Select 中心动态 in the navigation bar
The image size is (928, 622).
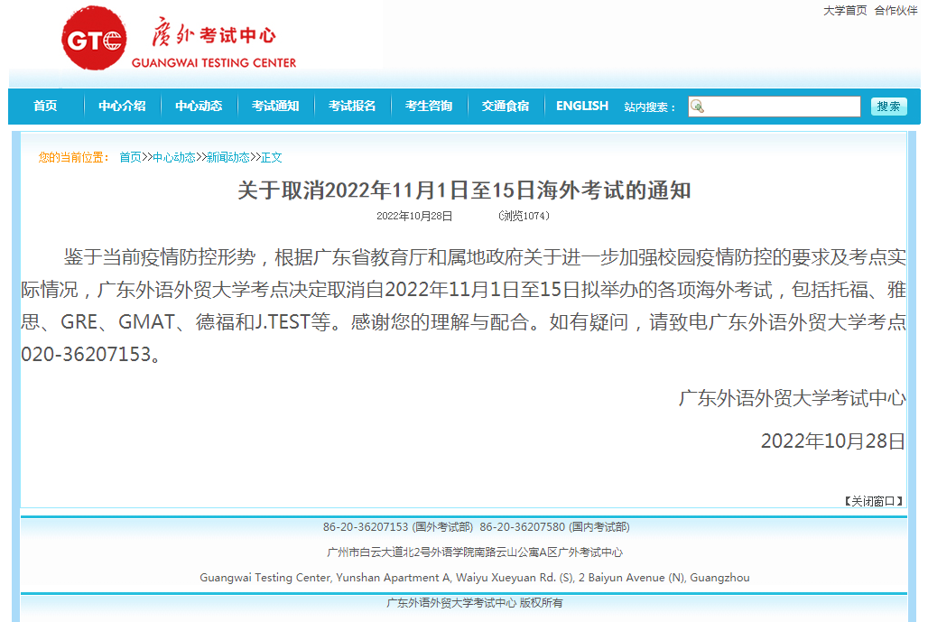199,106
